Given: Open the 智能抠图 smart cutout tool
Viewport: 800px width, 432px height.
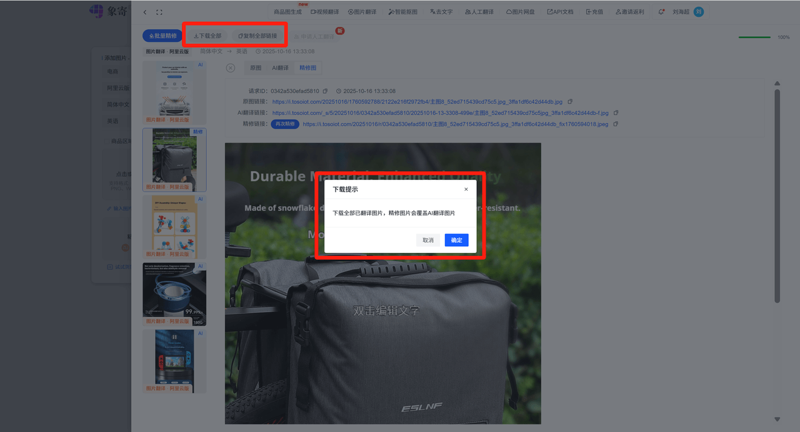Looking at the screenshot, I should click(403, 11).
